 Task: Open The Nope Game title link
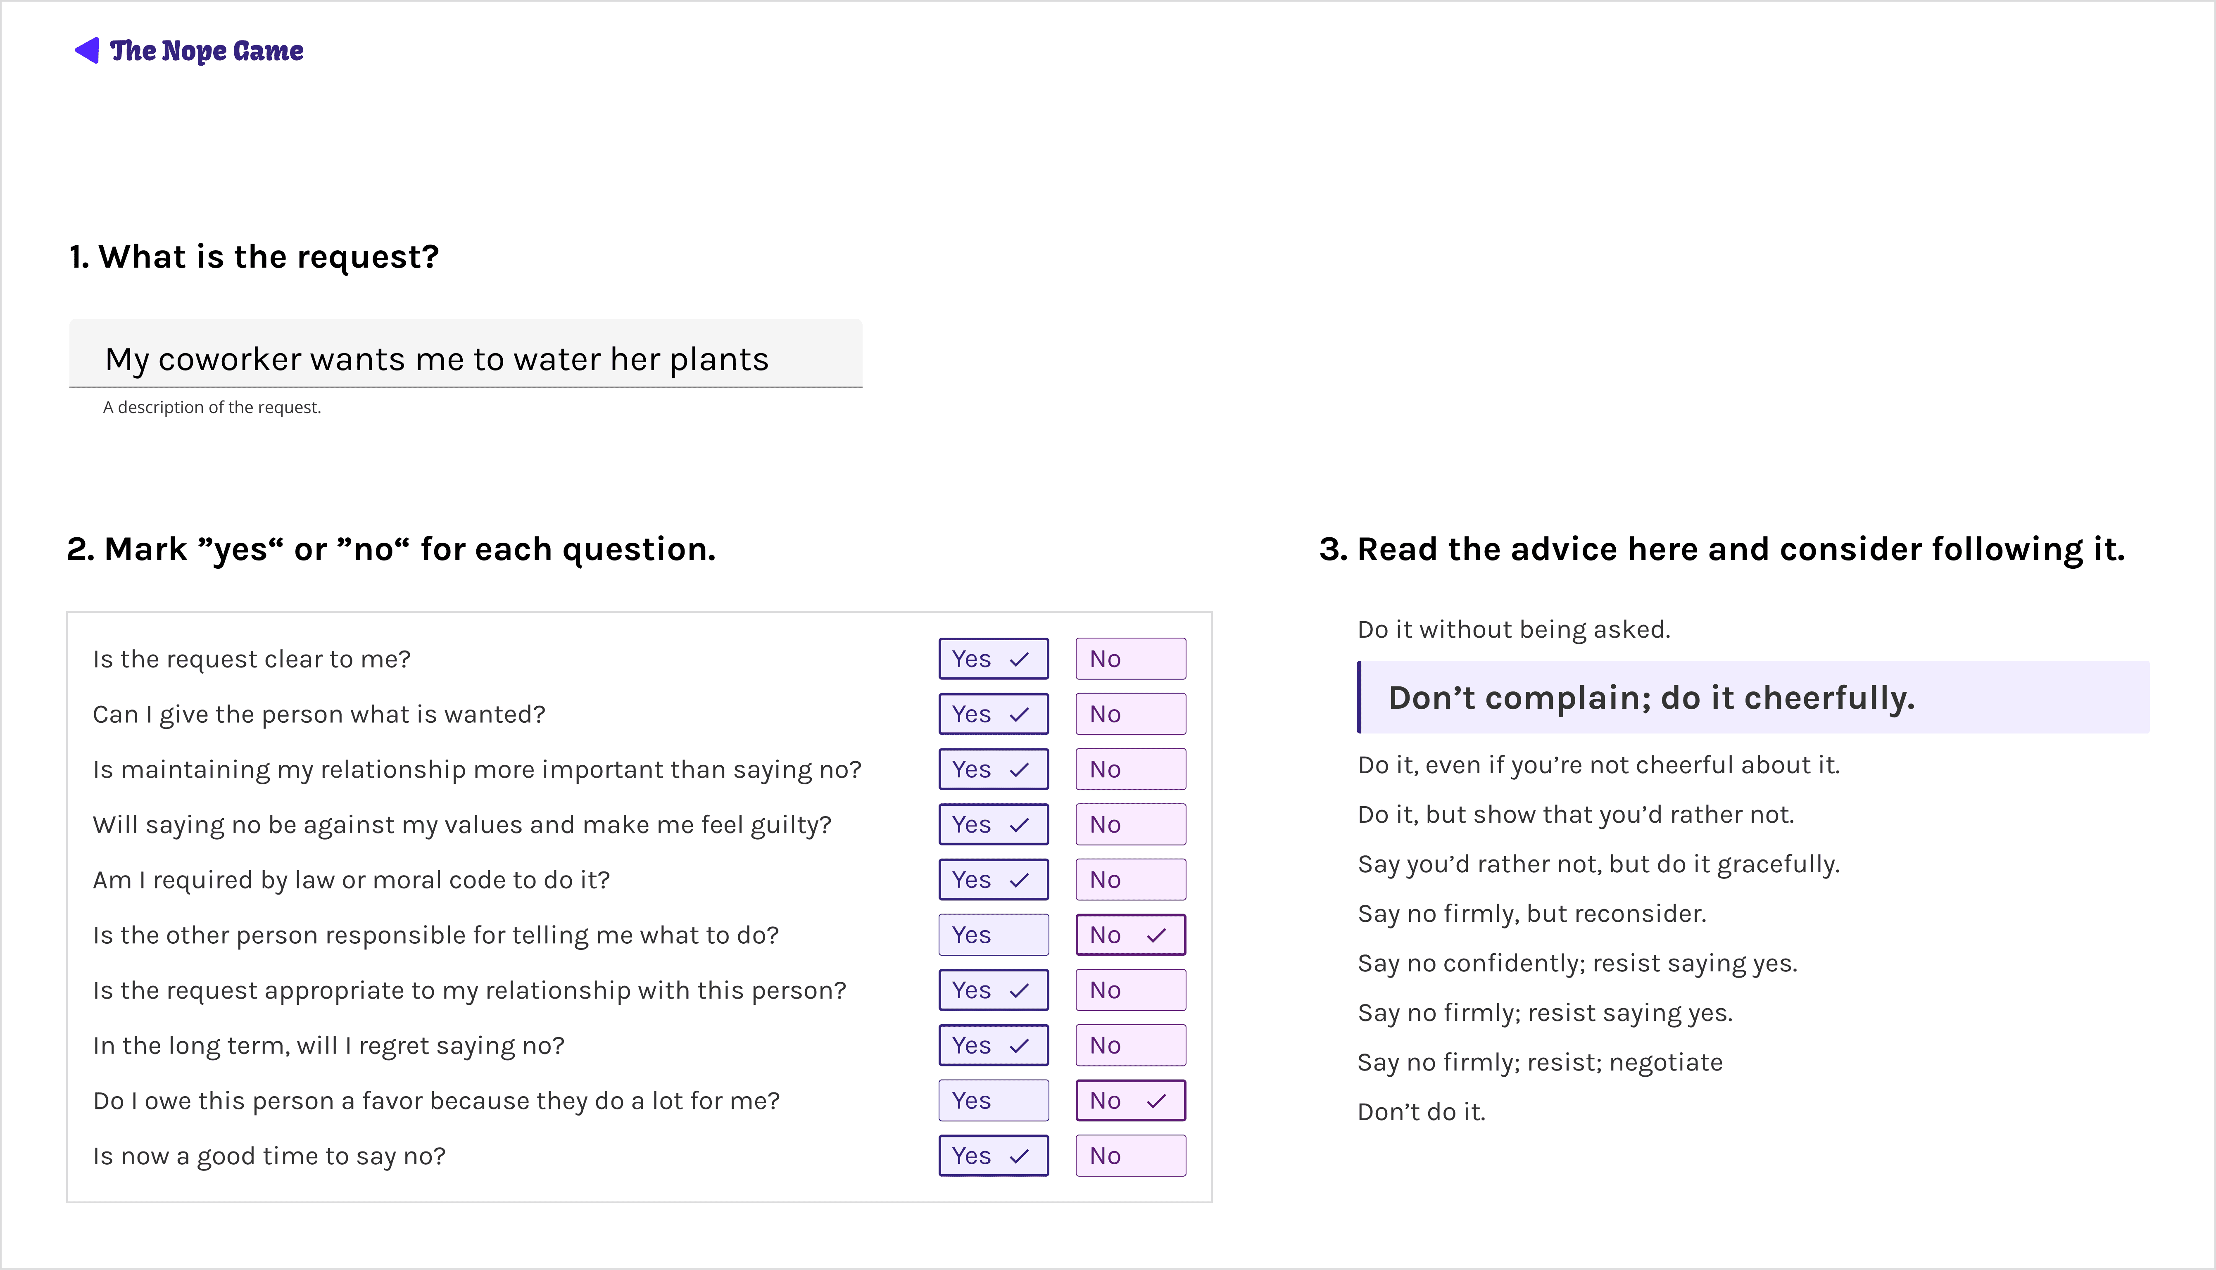(x=207, y=50)
